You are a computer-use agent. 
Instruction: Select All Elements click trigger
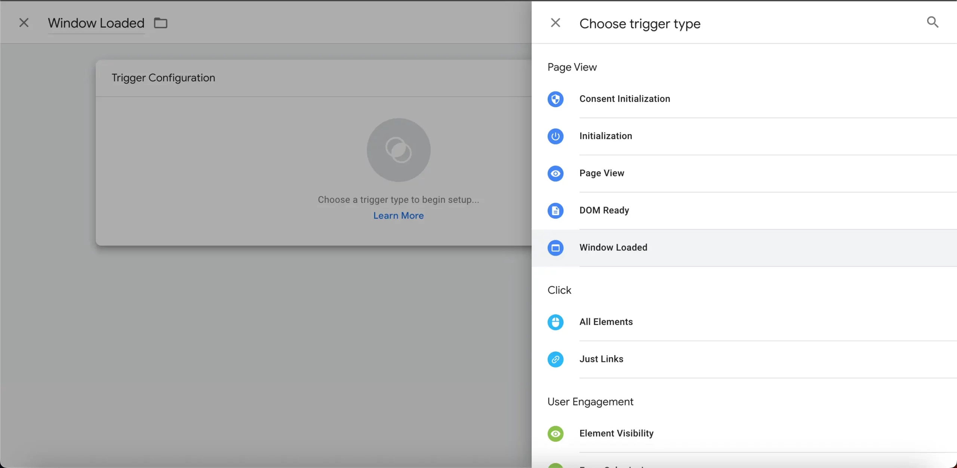tap(744, 322)
